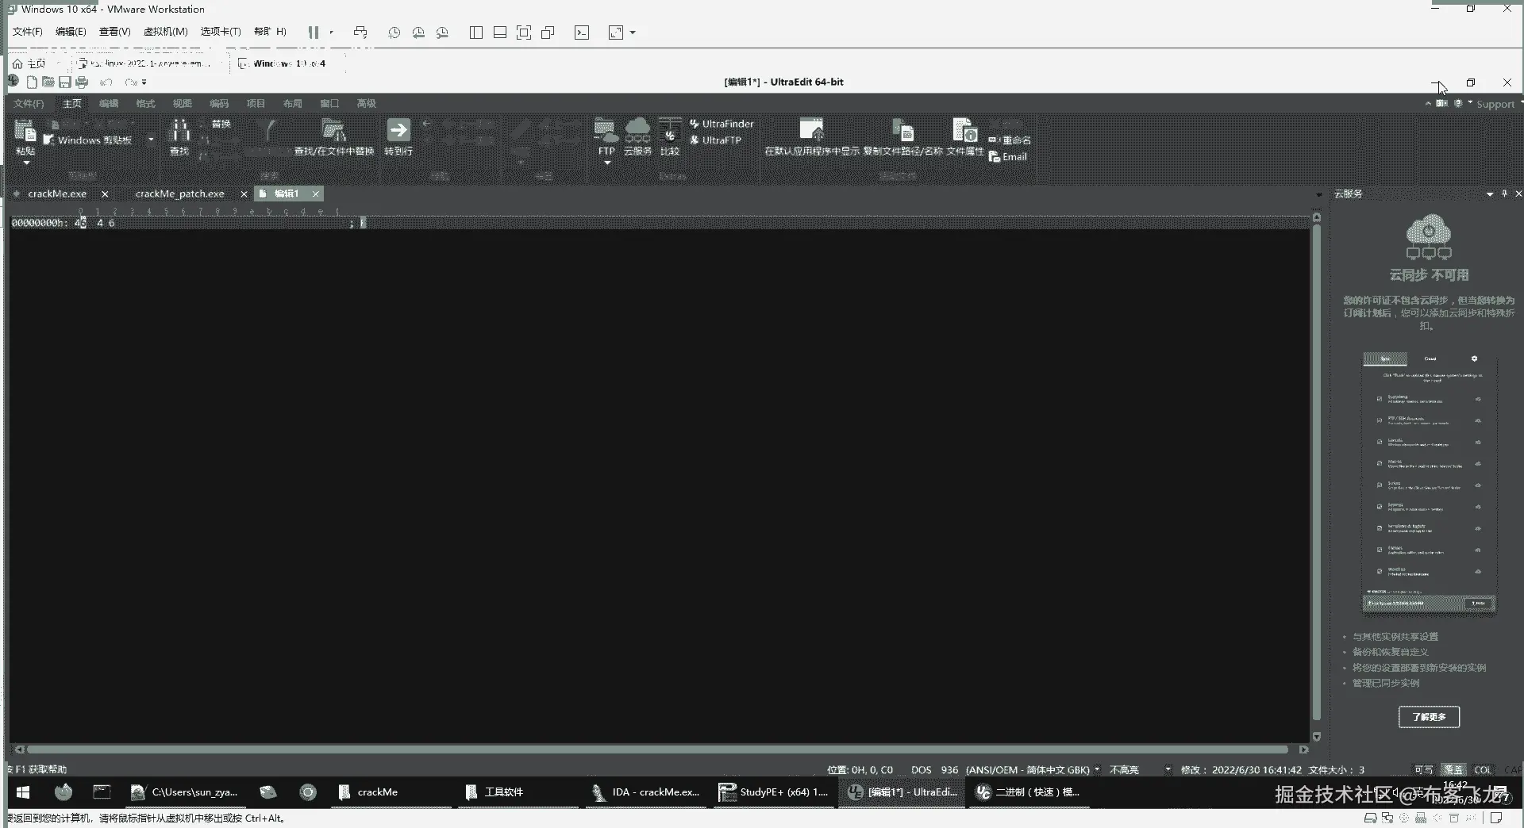
Task: Click the Go to Line arrow icon
Action: tap(398, 130)
